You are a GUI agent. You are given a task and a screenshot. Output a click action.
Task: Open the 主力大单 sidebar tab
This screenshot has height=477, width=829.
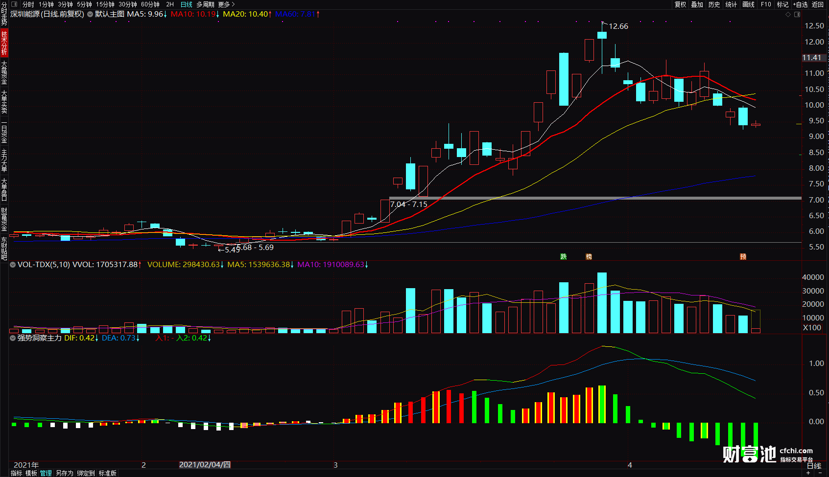4,160
